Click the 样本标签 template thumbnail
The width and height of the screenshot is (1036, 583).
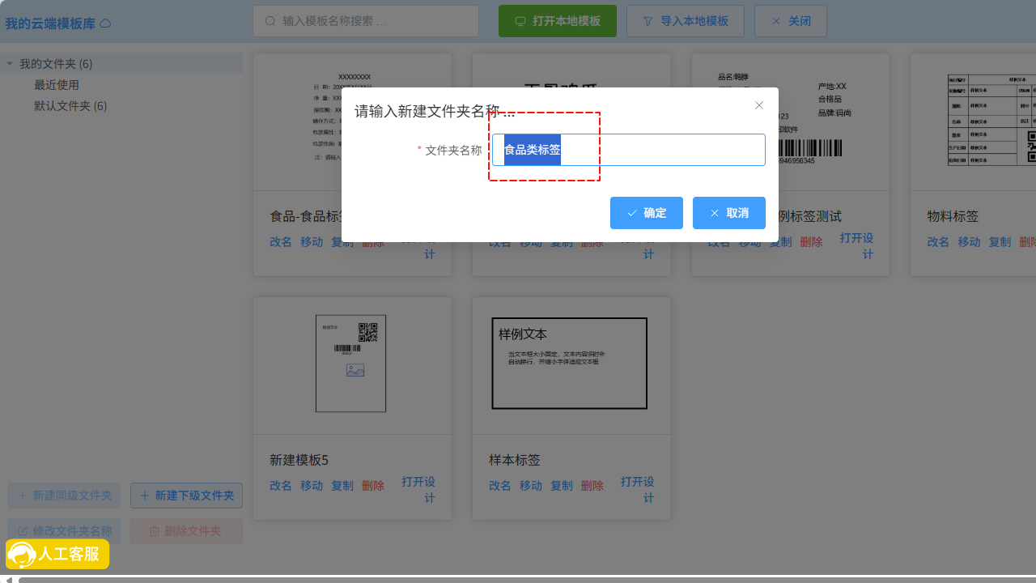[570, 364]
